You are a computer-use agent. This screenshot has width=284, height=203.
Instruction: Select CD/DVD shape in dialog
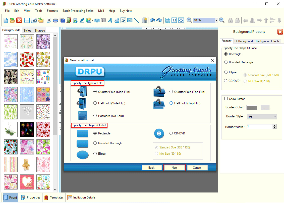point(171,133)
